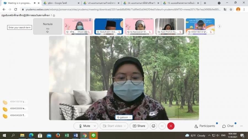Toggle the Chat panel

[228, 126]
